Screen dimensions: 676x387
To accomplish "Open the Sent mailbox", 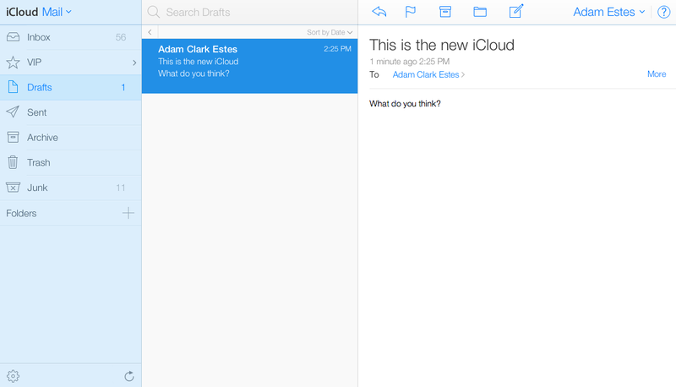I will (71, 112).
